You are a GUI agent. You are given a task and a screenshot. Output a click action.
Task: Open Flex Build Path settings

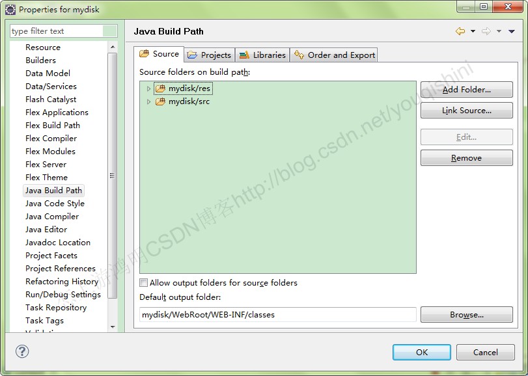[x=53, y=126]
